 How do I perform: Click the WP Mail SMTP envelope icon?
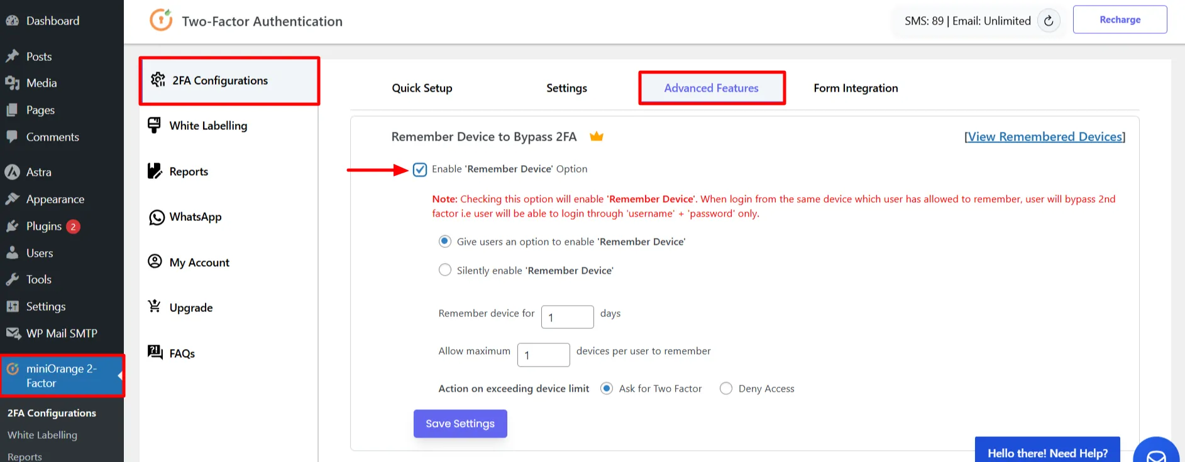[13, 333]
